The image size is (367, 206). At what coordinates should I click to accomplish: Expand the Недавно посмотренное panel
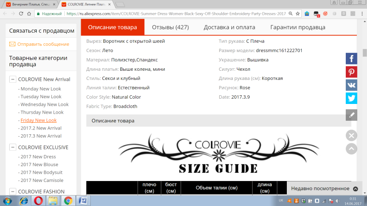tap(355, 189)
